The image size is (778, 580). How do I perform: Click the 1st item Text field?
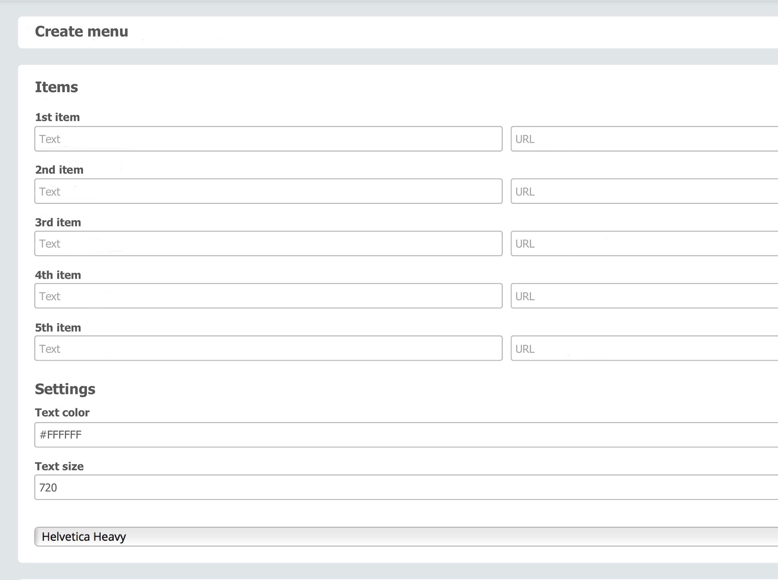[268, 139]
